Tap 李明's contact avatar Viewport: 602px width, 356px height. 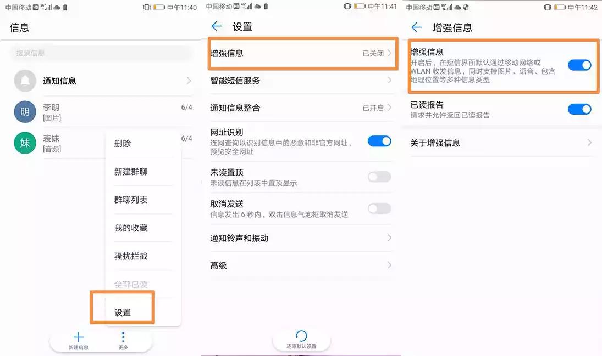coord(24,111)
